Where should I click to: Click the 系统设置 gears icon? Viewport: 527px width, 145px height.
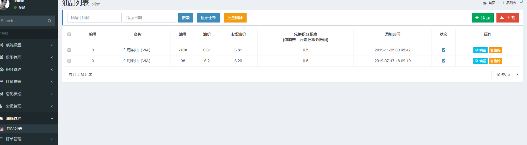[2, 45]
